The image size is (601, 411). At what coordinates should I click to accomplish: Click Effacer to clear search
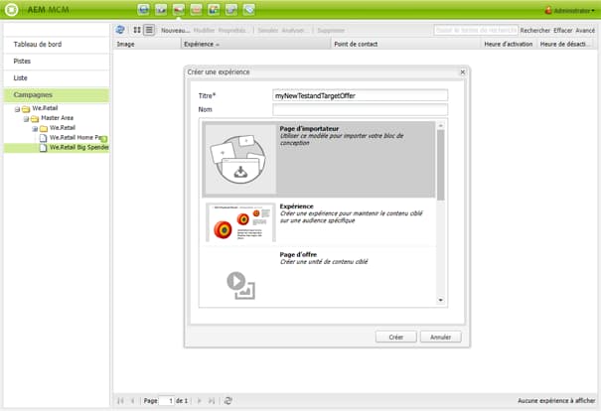tap(562, 30)
